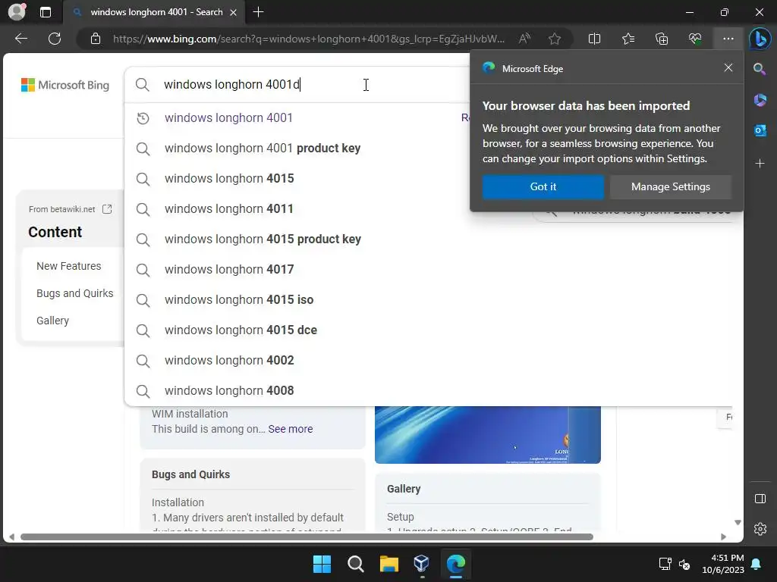Open sidebar Search icon
The width and height of the screenshot is (777, 582).
pos(760,69)
